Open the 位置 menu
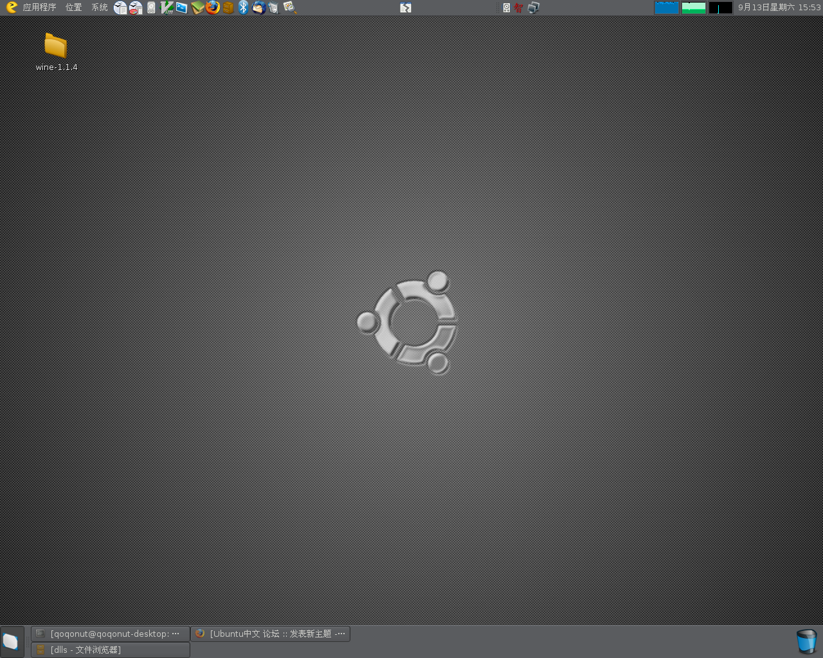Viewport: 823px width, 658px height. point(74,8)
